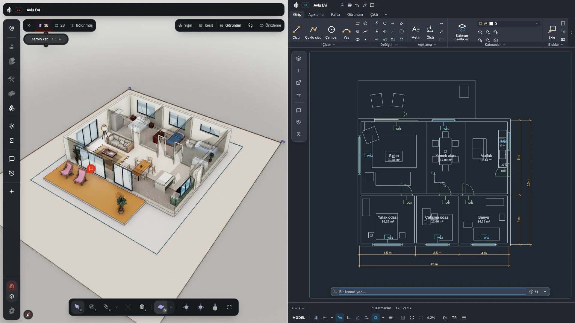The width and height of the screenshot is (575, 323).
Task: Click the sun lighting icon in left sidebar
Action: coord(12,126)
